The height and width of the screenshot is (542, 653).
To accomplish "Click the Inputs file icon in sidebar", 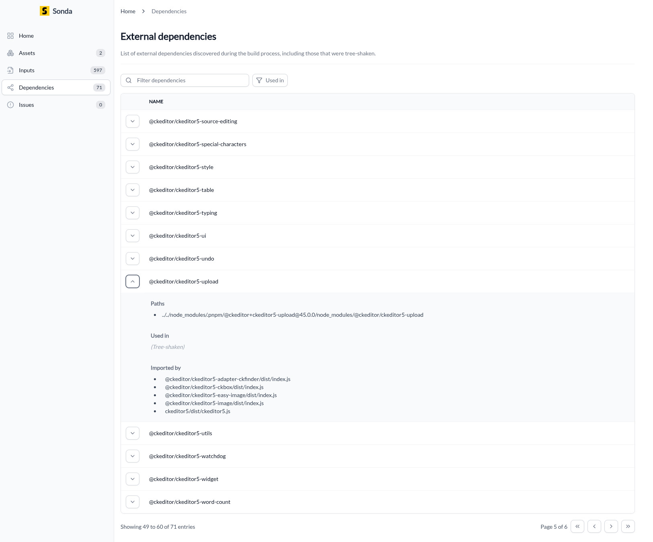I will [10, 70].
